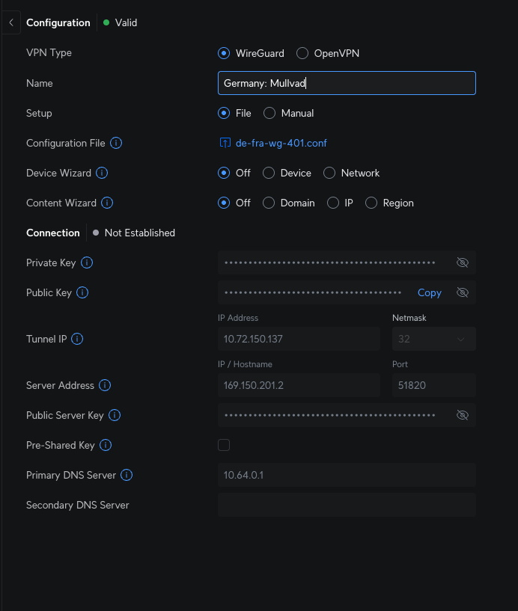Screen dimensions: 518x611
Task: Click info icon beside Content Wizard
Action: tap(108, 203)
